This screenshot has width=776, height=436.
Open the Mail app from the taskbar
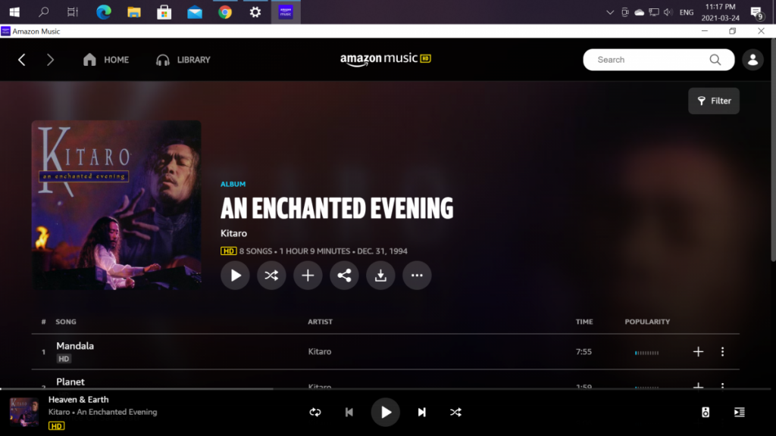(195, 12)
